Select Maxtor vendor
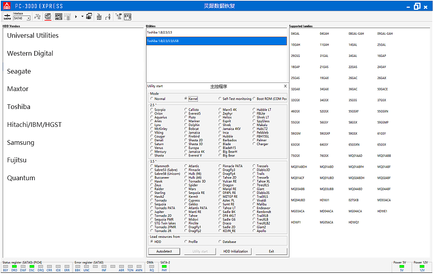433x274 pixels. (18, 89)
